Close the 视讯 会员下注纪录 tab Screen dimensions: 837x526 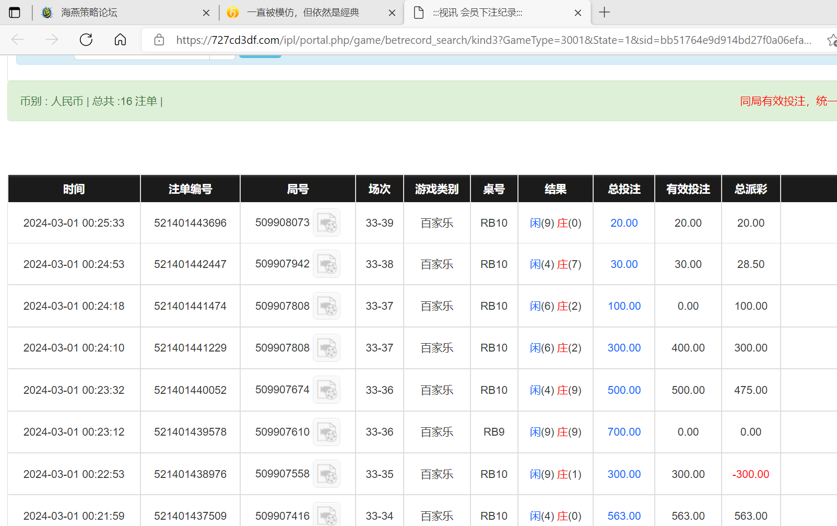pos(578,13)
